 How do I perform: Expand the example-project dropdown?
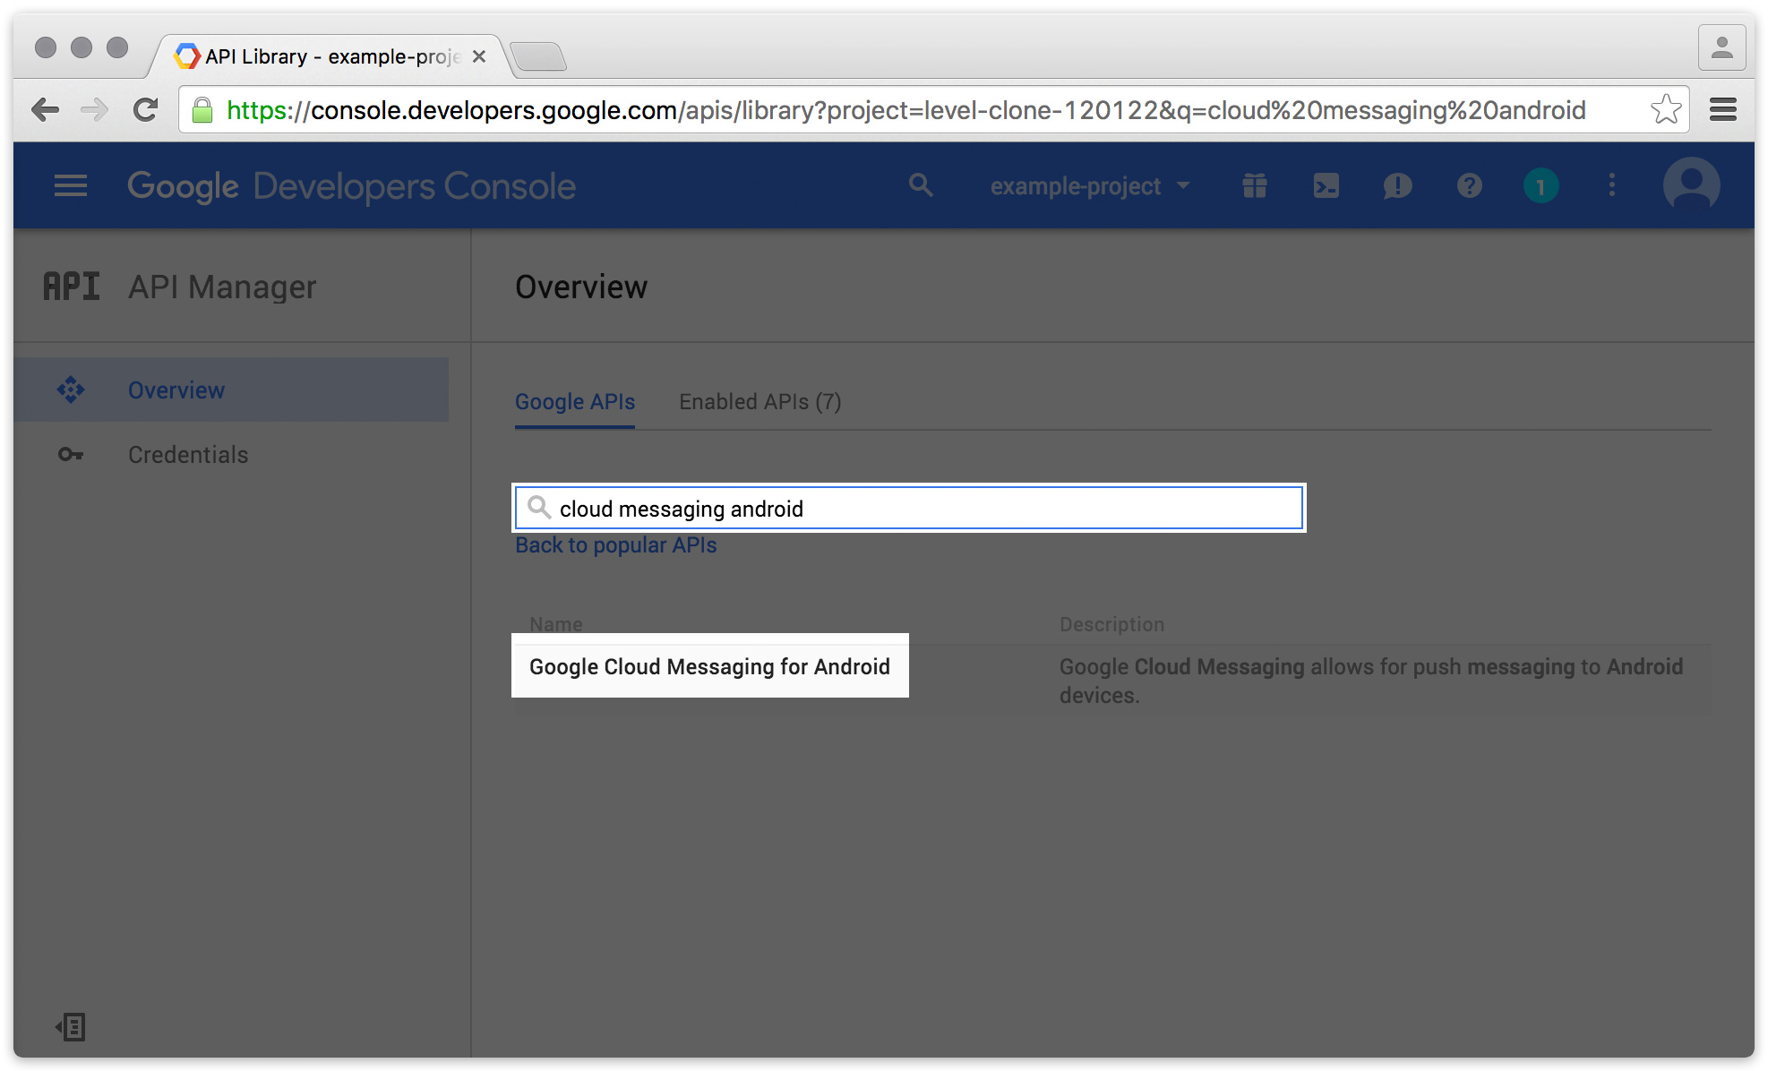[1090, 185]
